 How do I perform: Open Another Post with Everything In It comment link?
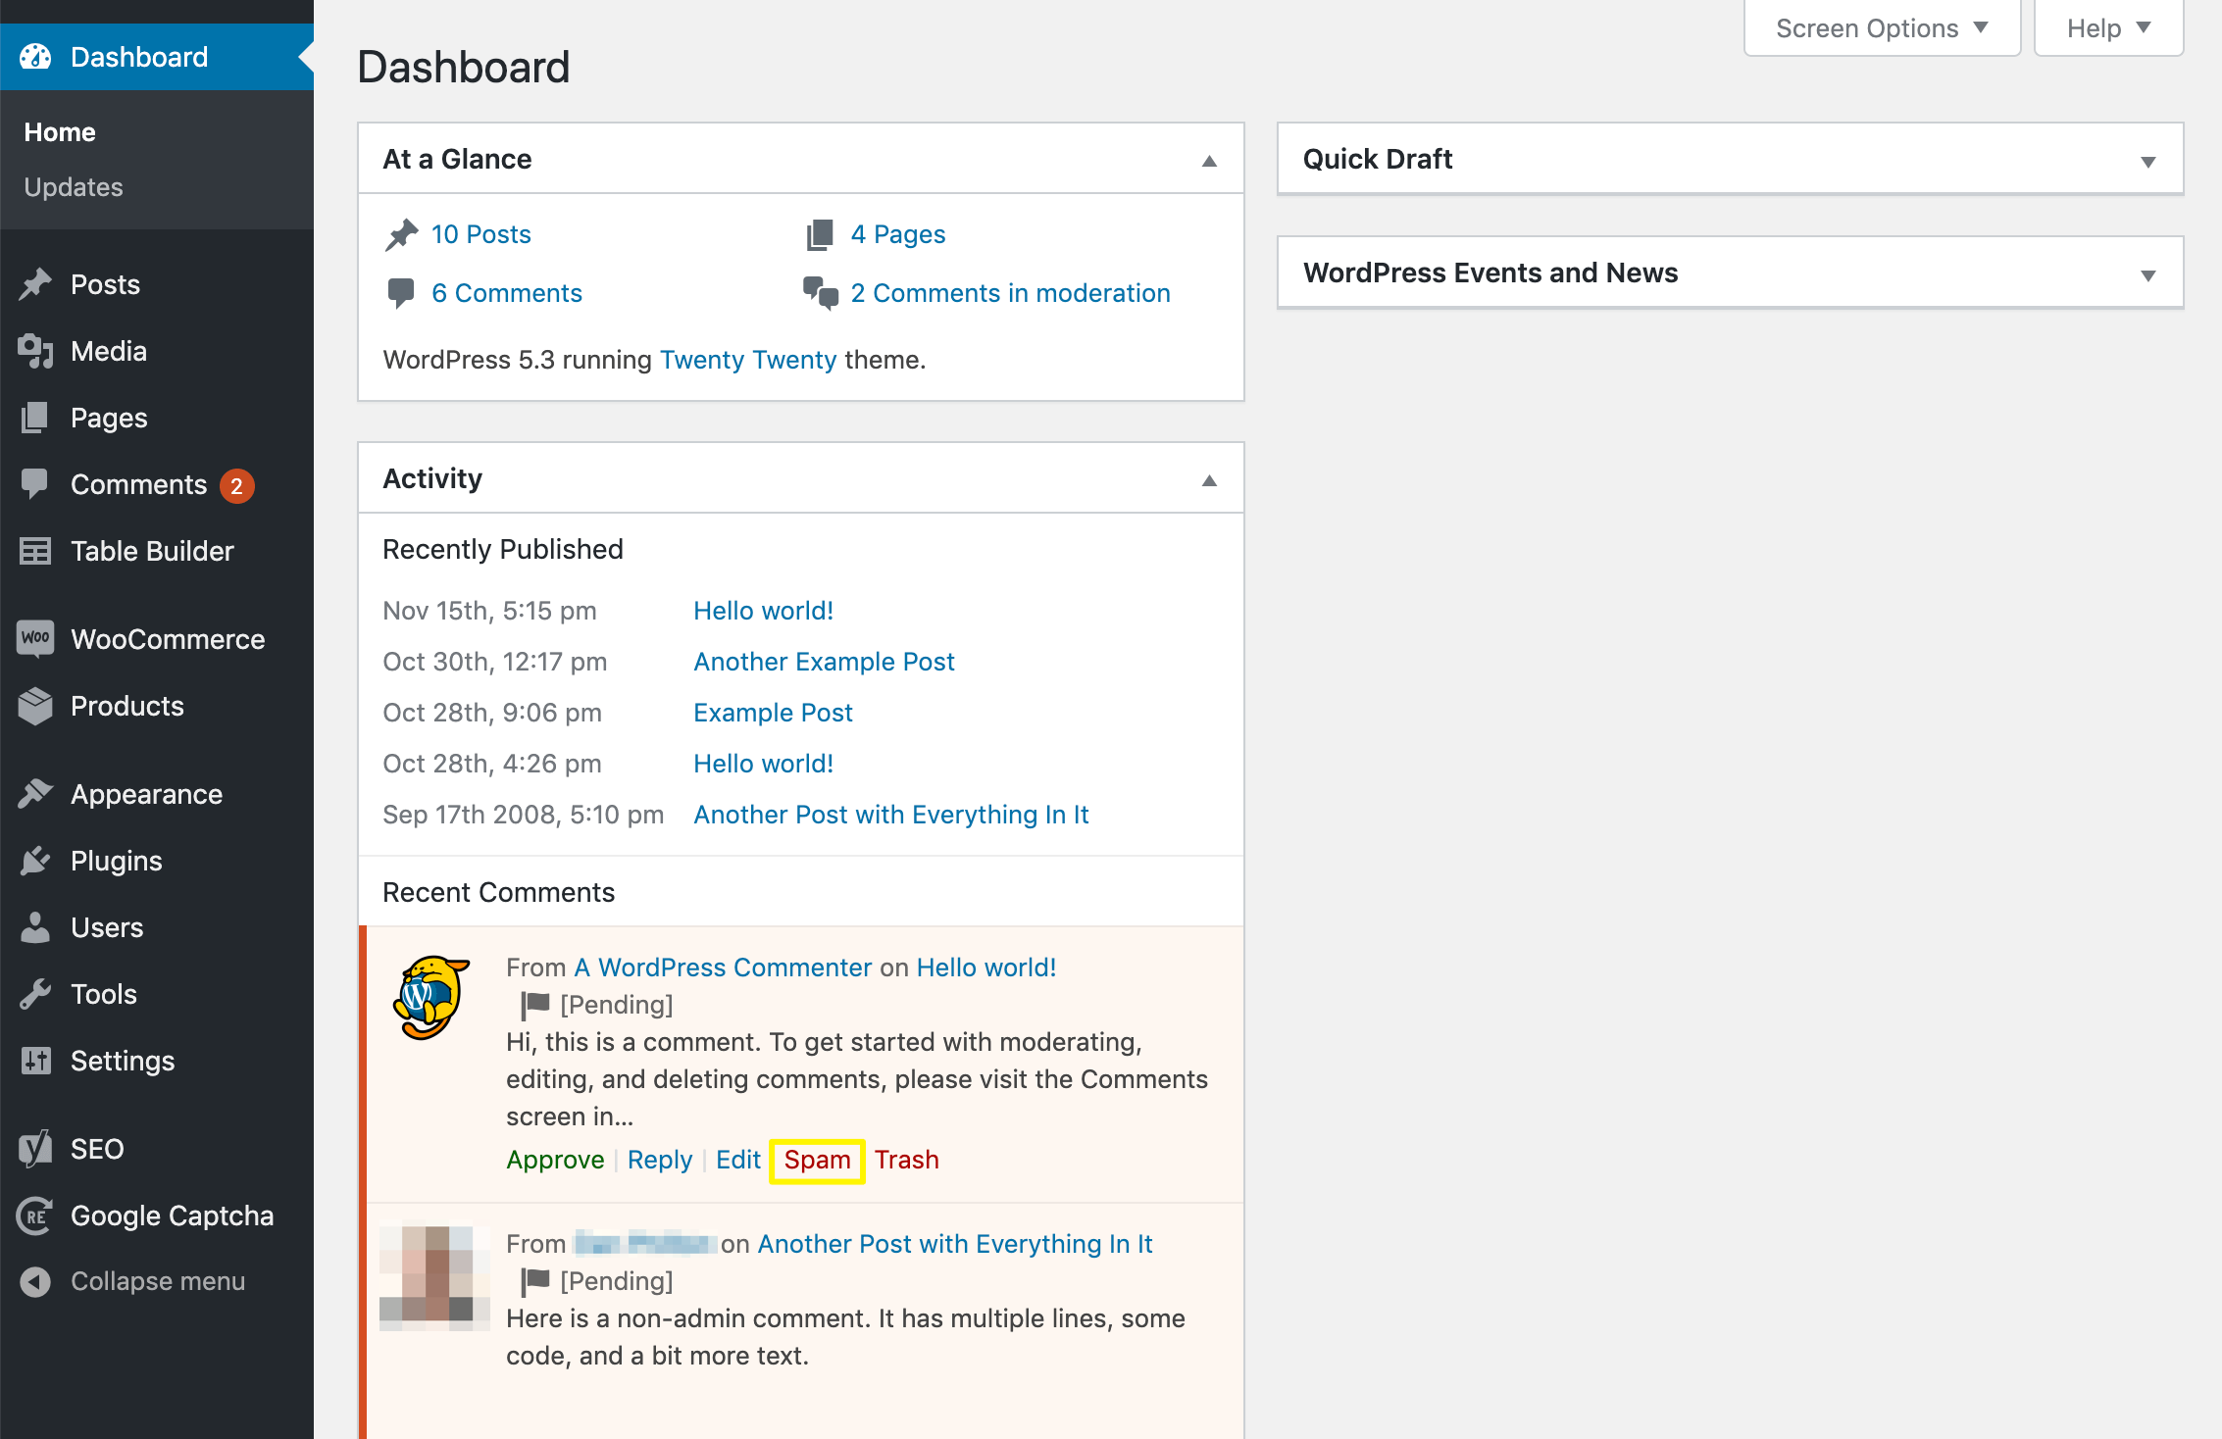955,1244
